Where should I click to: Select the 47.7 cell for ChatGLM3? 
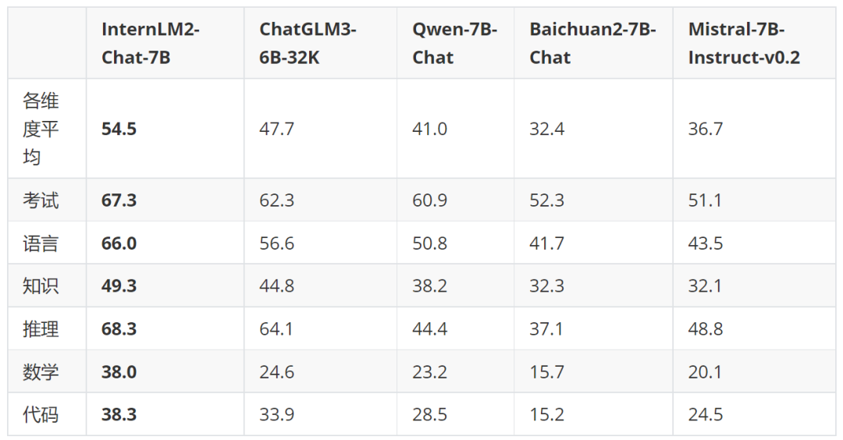point(276,129)
